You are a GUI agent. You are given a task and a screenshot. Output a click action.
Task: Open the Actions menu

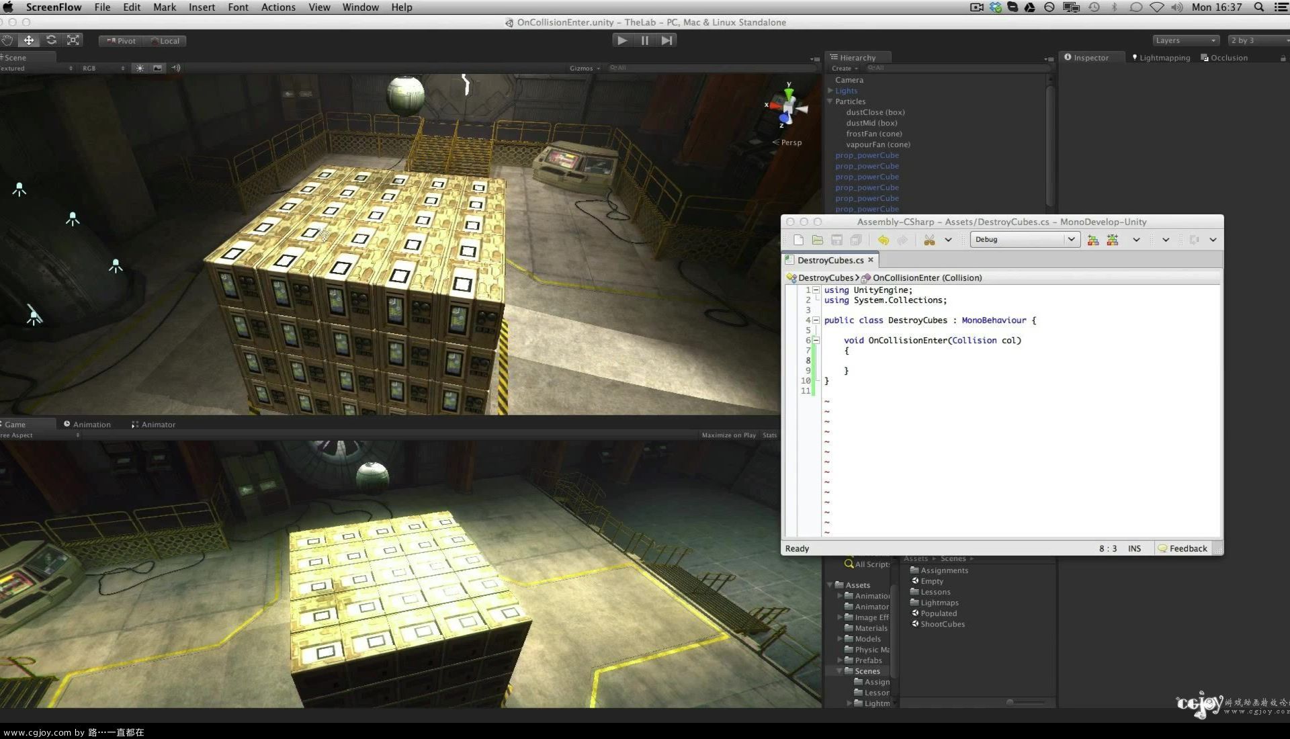click(x=278, y=7)
